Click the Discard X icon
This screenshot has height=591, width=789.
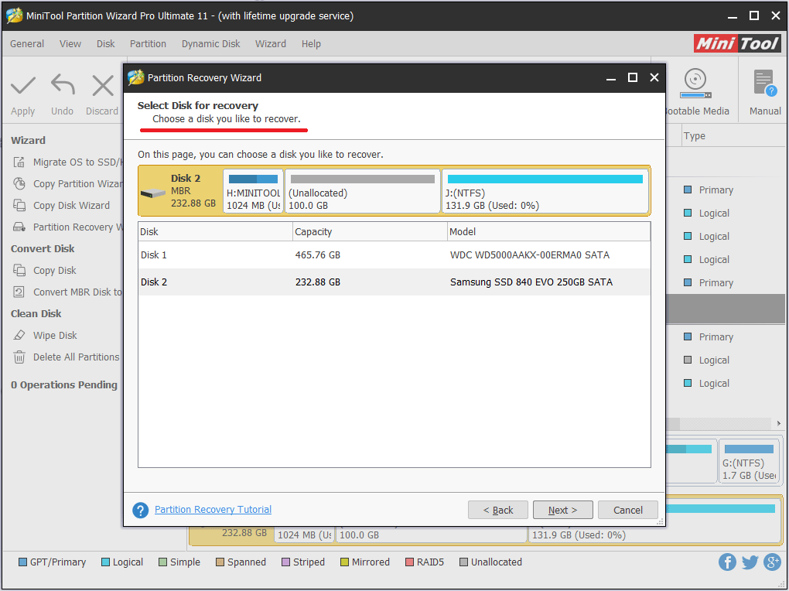pyautogui.click(x=103, y=86)
